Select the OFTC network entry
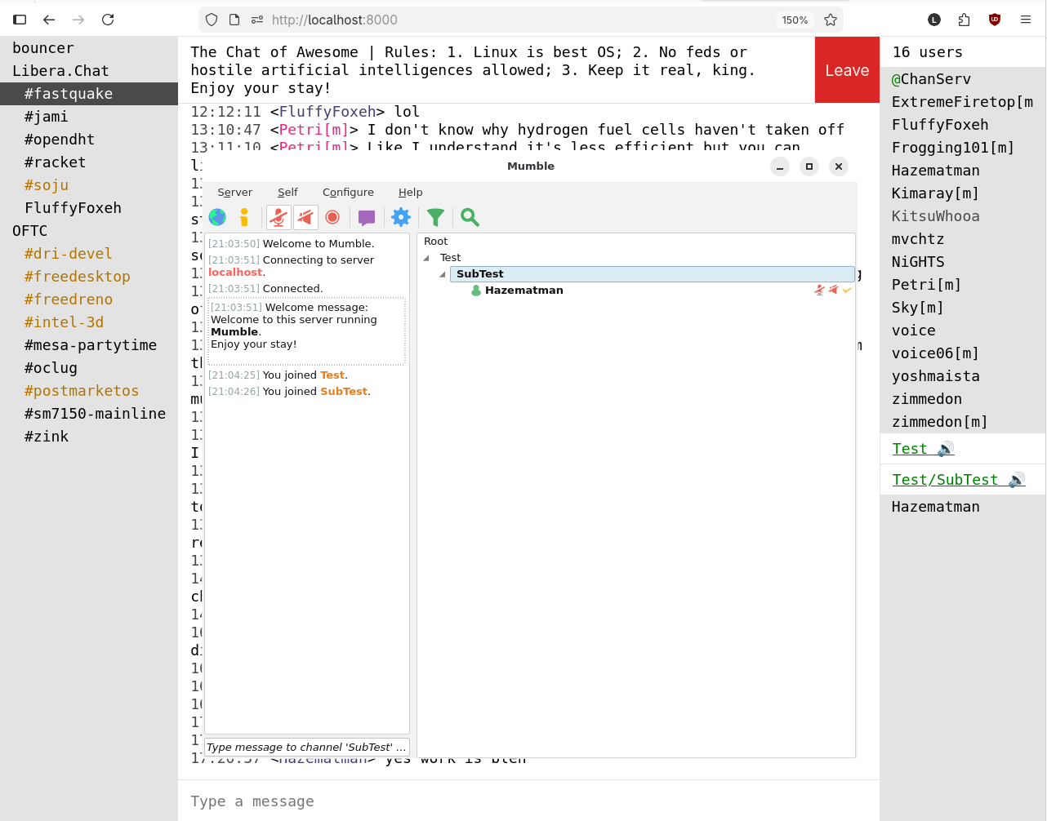Screen dimensions: 1047x821 [x=89, y=231]
